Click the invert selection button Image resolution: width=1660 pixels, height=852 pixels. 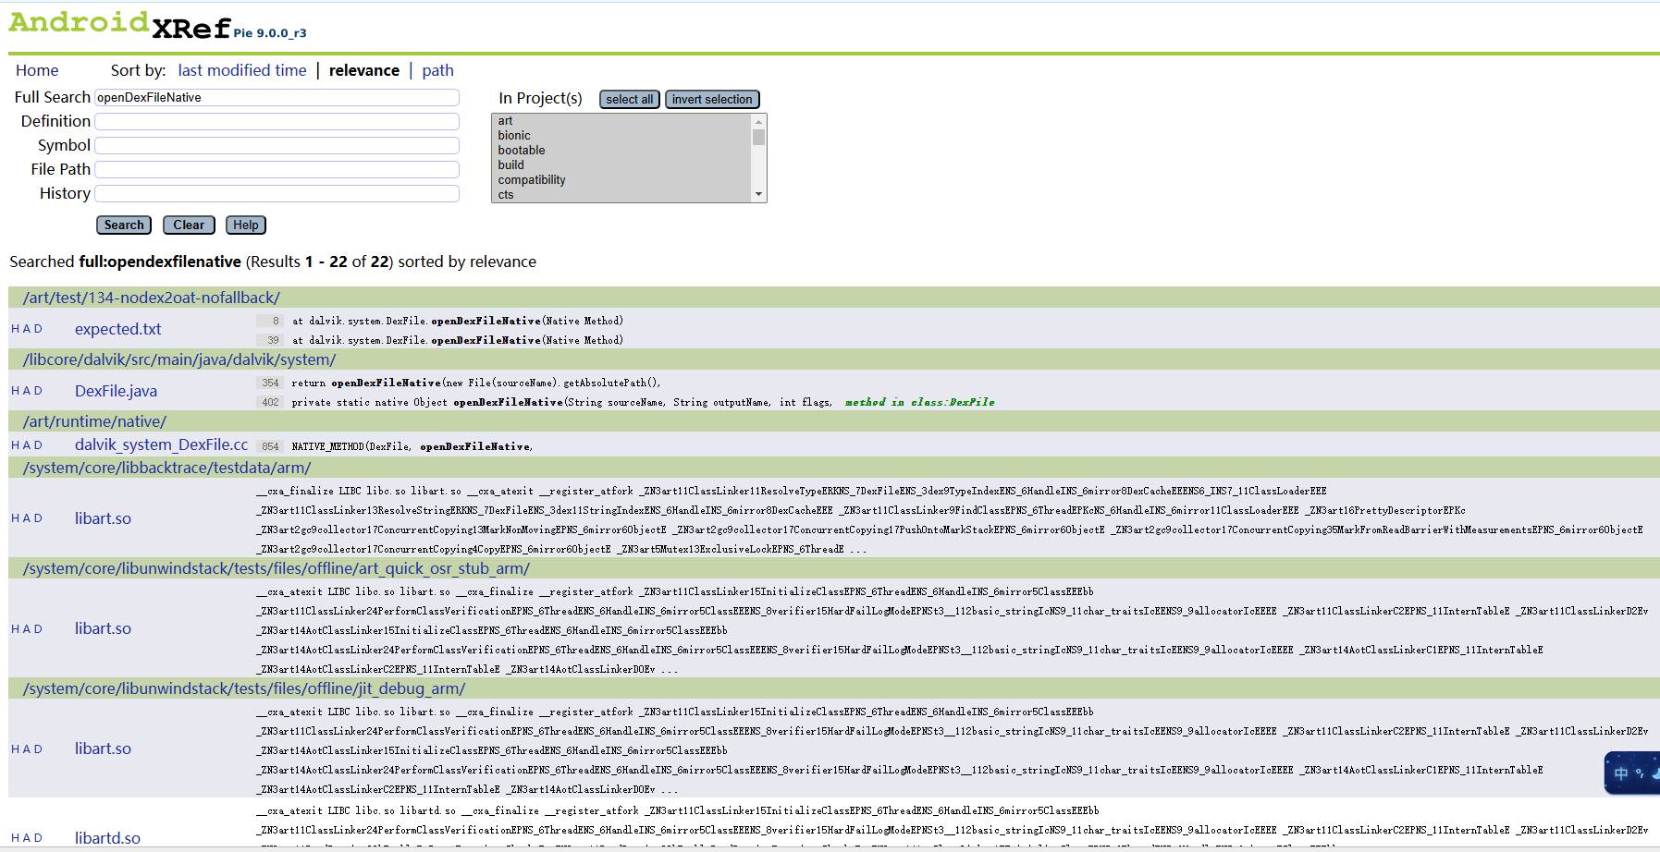[711, 99]
